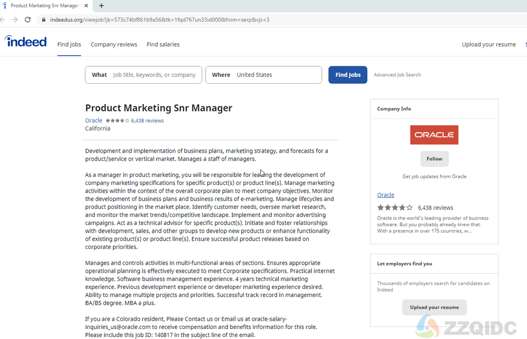Screen dimensions: 527x339
Task: Select the Product Marketing Snr Manager browser tab
Action: point(45,6)
